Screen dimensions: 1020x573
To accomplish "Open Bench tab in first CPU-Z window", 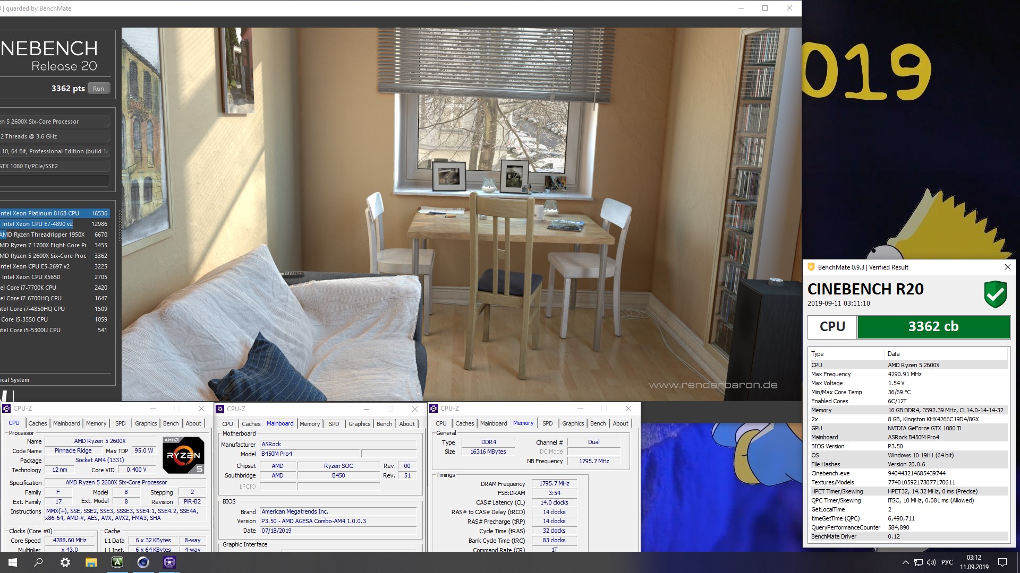I will pyautogui.click(x=171, y=423).
